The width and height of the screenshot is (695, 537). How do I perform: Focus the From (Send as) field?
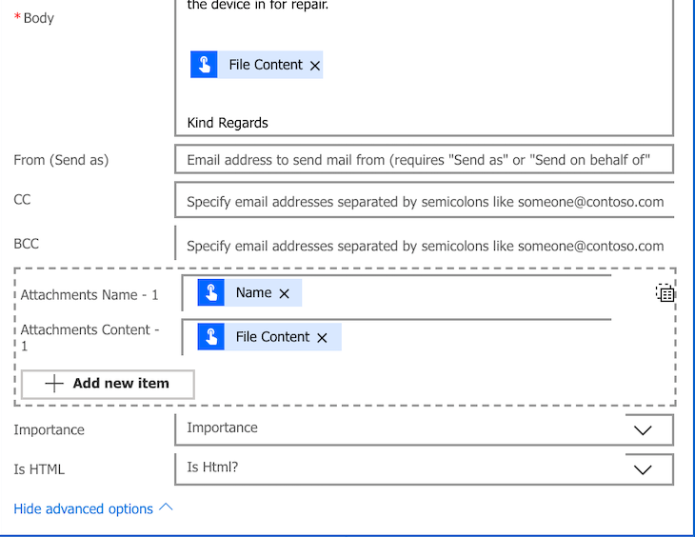pos(425,159)
